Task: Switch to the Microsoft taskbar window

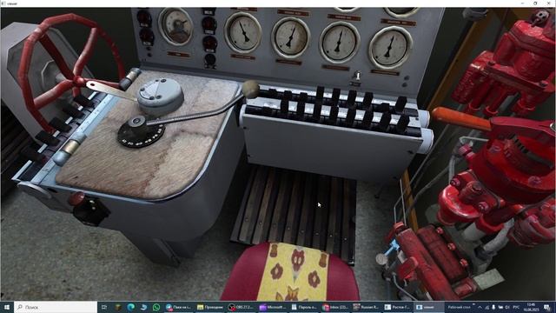Action: (x=273, y=307)
